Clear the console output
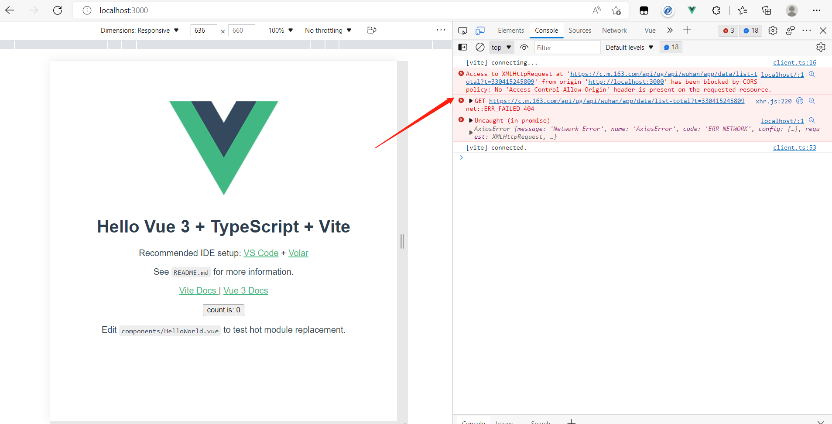 (x=480, y=47)
